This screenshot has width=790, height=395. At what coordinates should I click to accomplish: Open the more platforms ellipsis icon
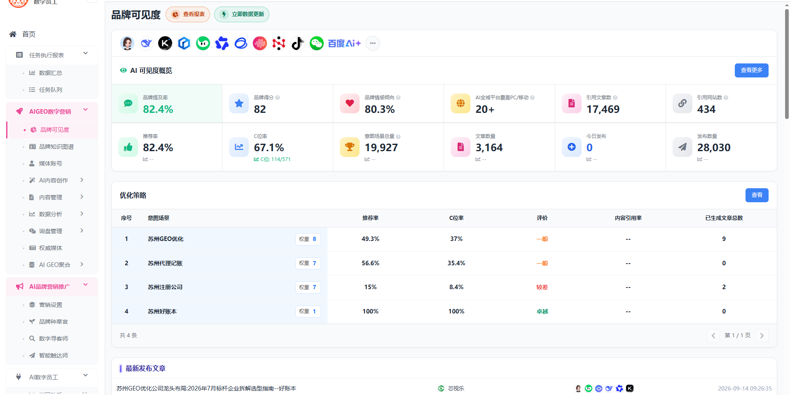(373, 43)
